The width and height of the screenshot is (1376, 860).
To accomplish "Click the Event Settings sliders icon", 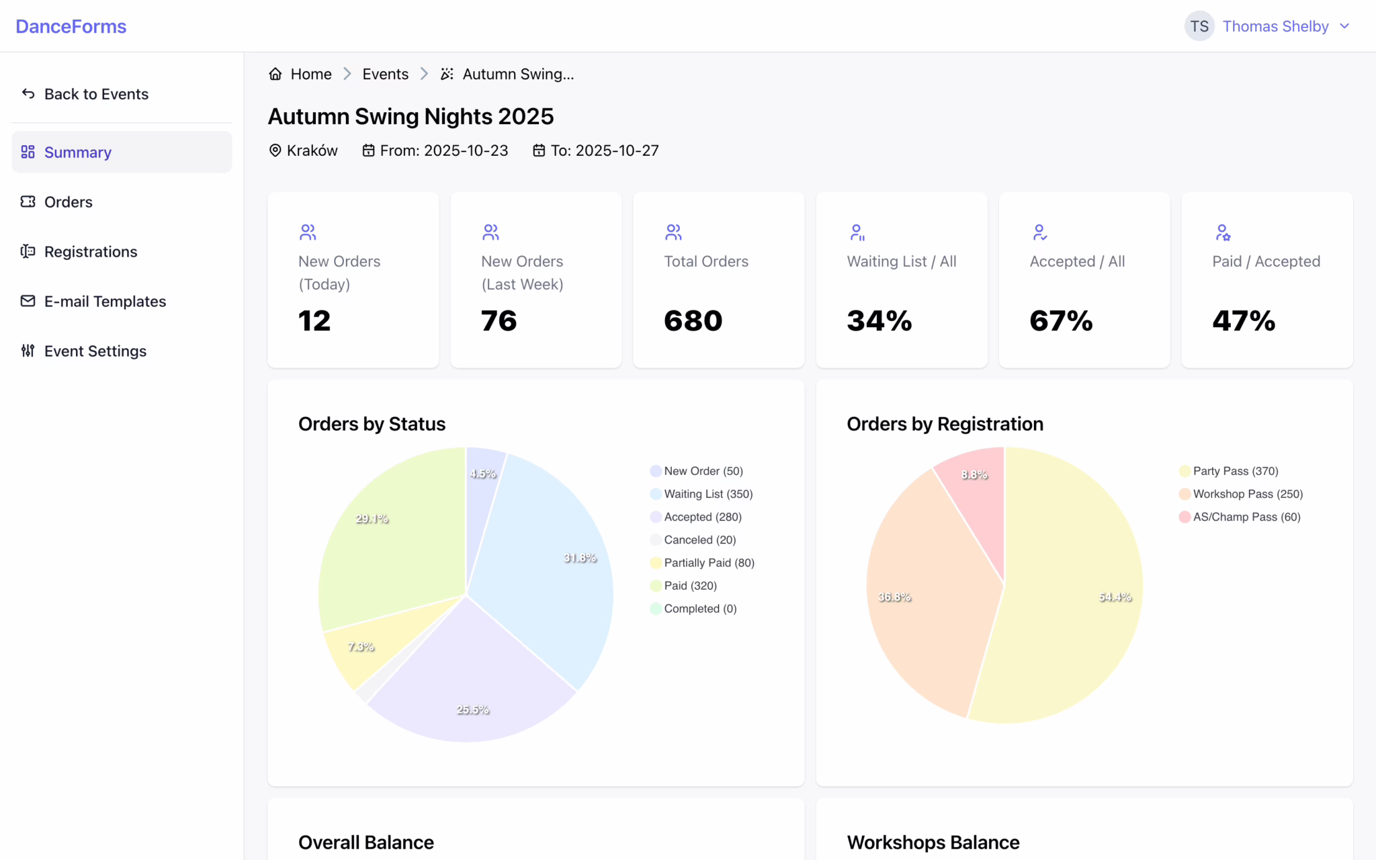I will tap(28, 351).
